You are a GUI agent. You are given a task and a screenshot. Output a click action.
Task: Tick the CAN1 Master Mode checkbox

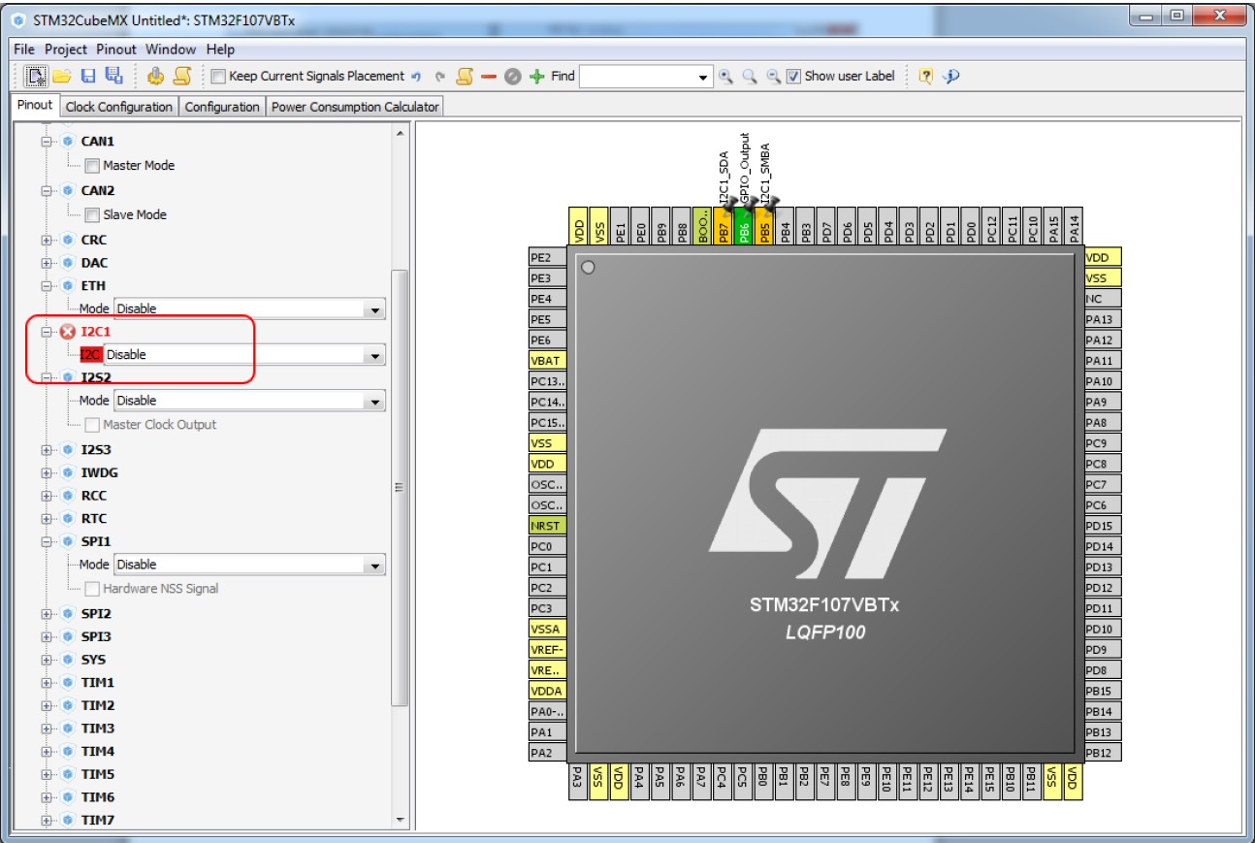[92, 166]
